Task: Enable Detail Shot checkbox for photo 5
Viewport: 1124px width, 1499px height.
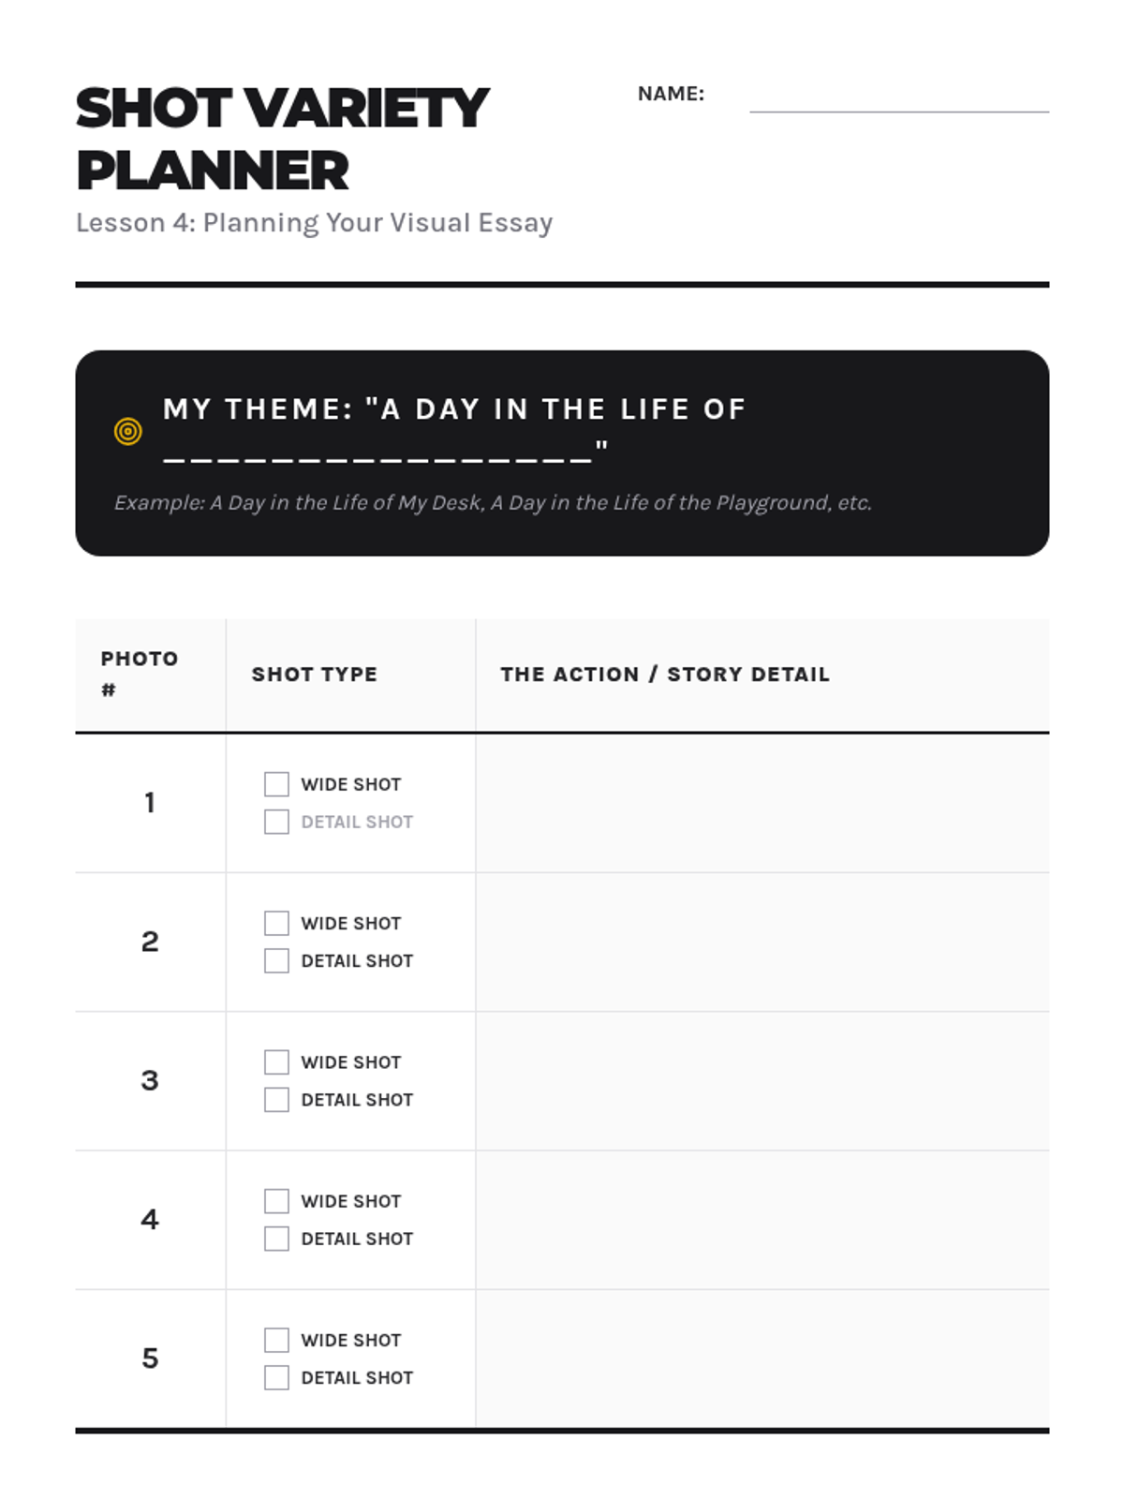Action: click(x=276, y=1377)
